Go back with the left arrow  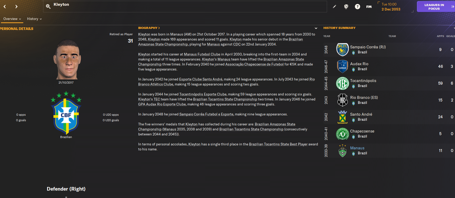[5, 6]
